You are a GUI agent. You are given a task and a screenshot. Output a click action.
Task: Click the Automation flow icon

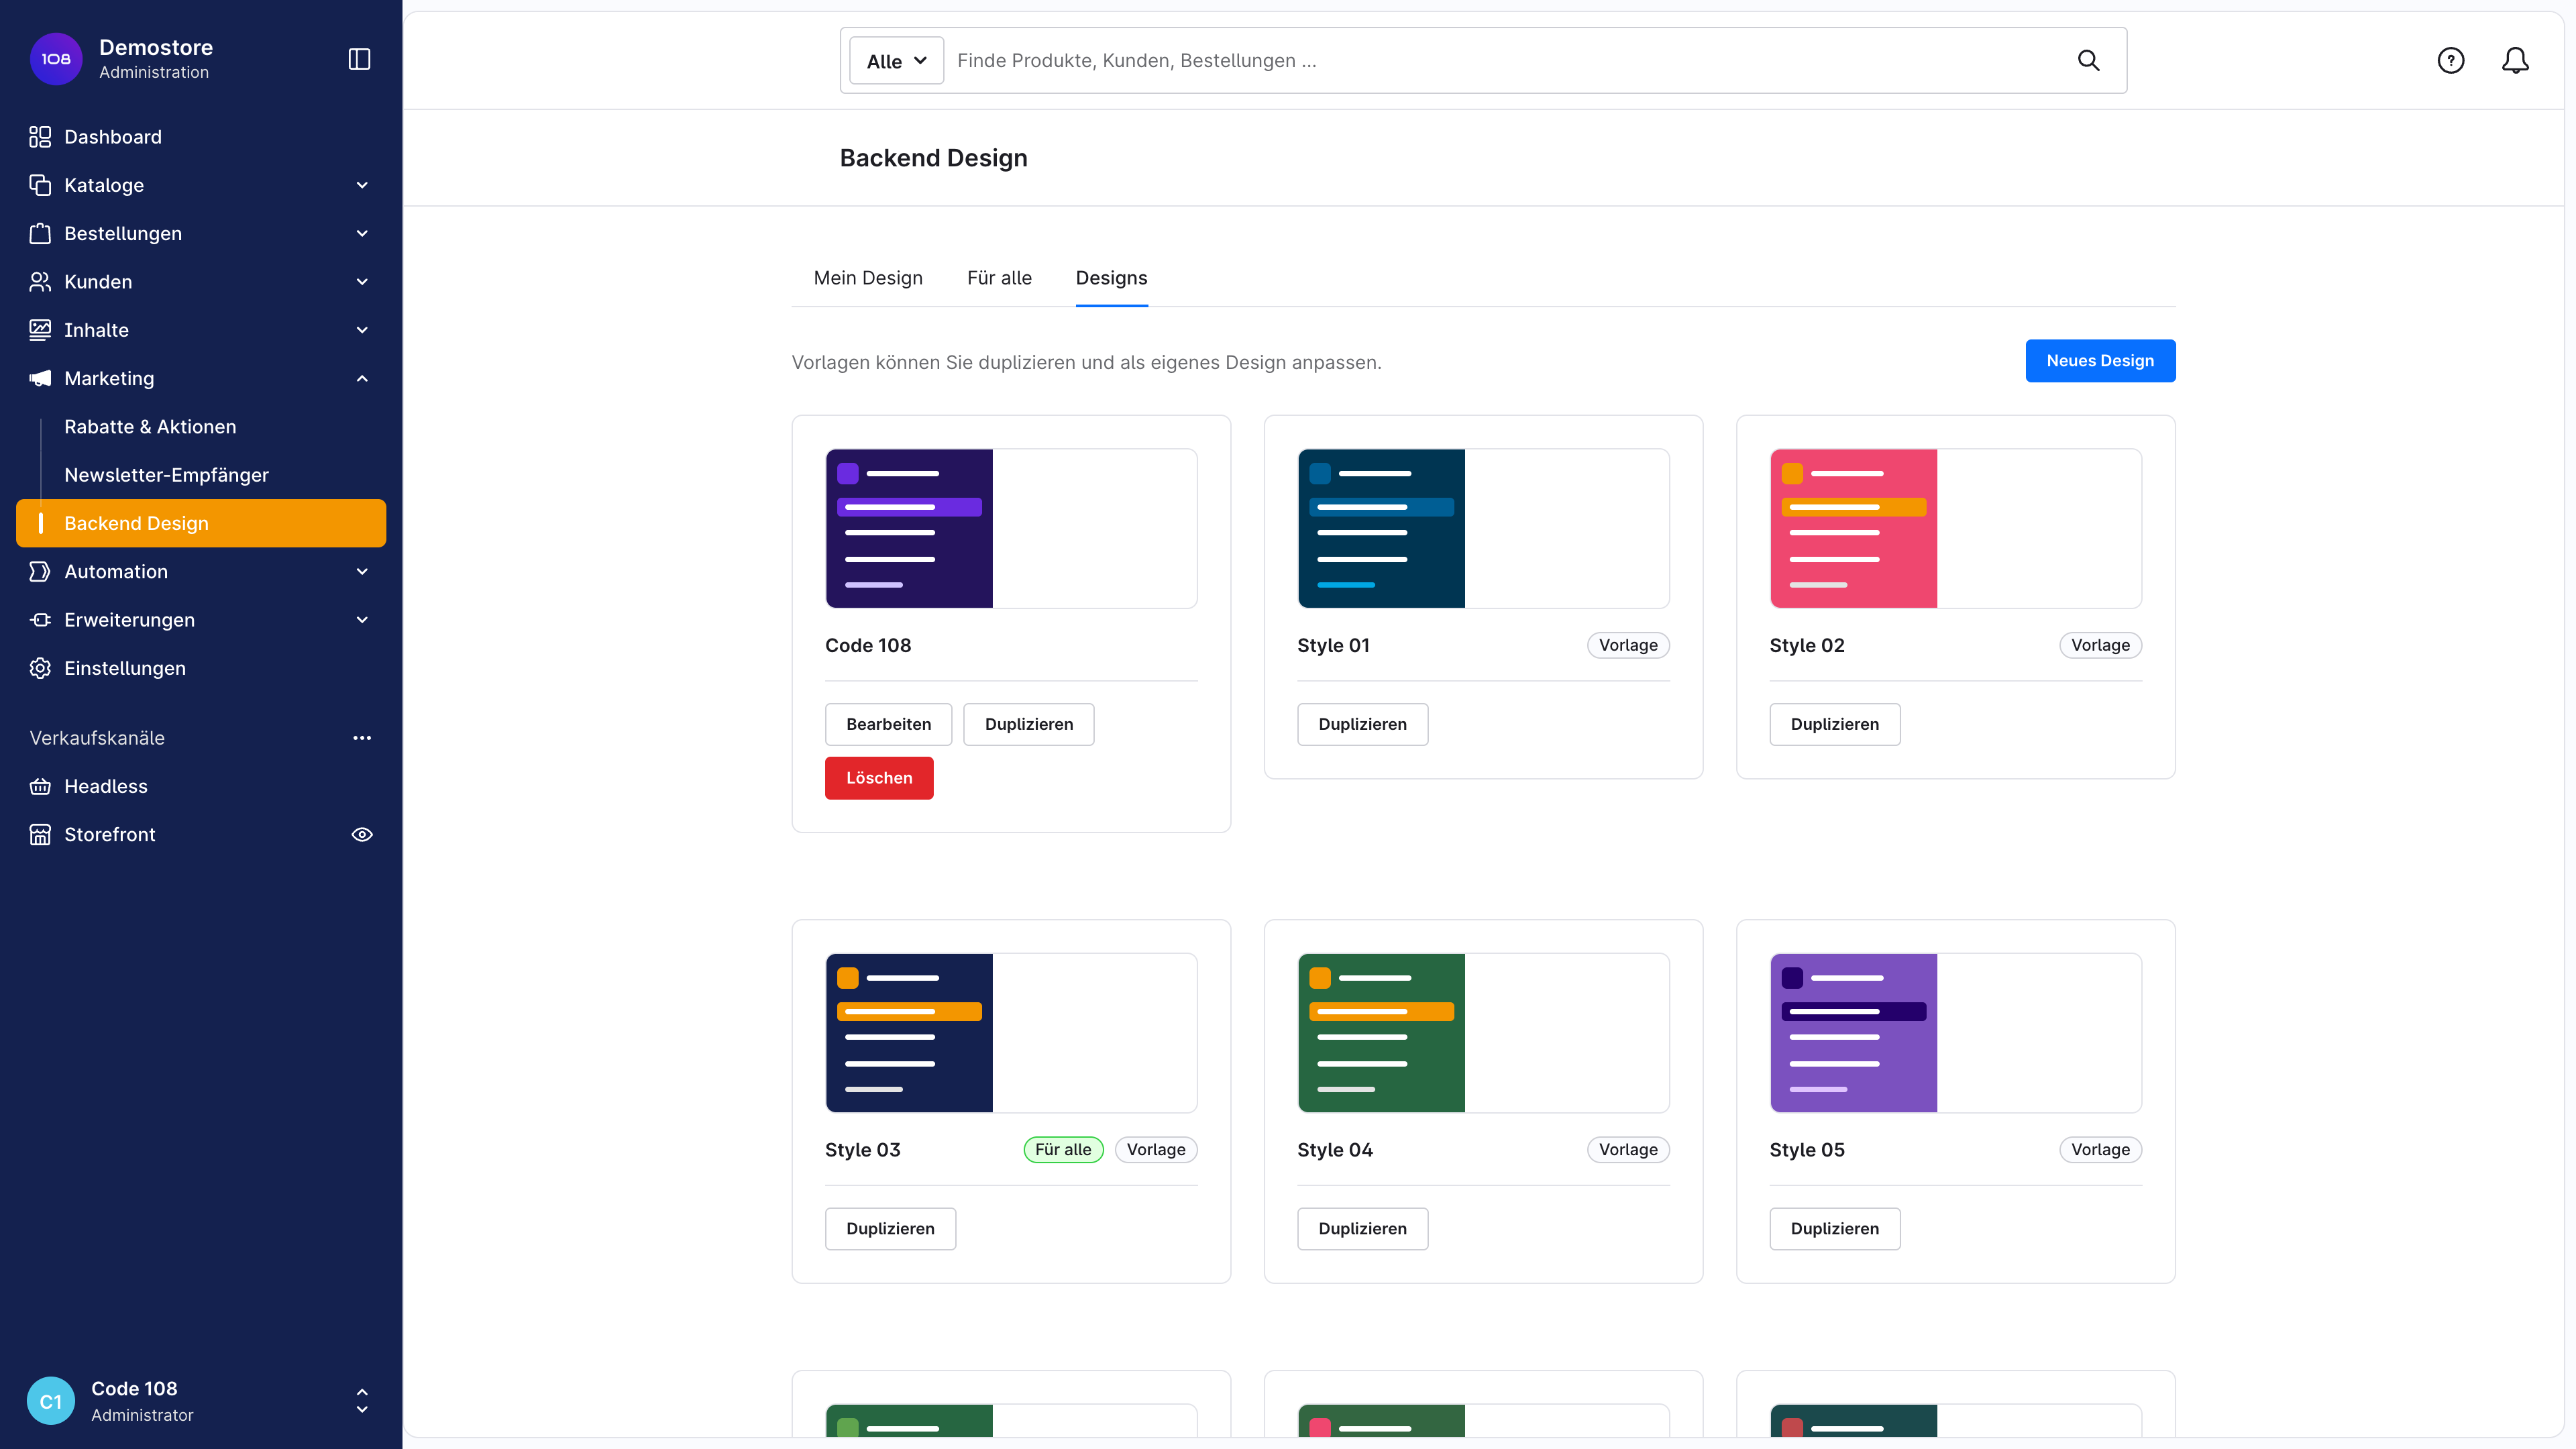(x=40, y=571)
